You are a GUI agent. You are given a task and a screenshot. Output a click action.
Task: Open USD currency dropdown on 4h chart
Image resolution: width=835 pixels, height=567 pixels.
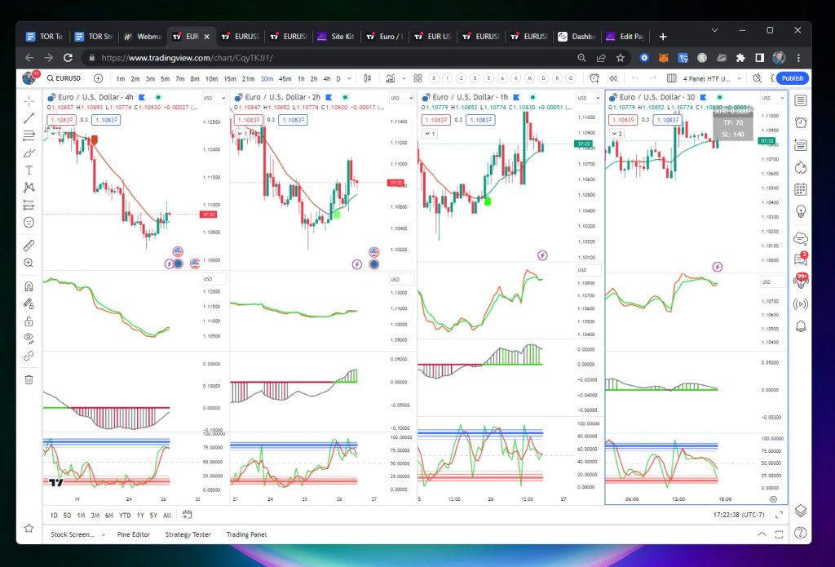210,98
